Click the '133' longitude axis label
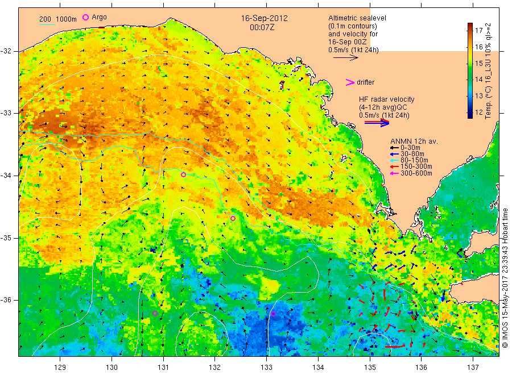The width and height of the screenshot is (512, 375). point(266,368)
